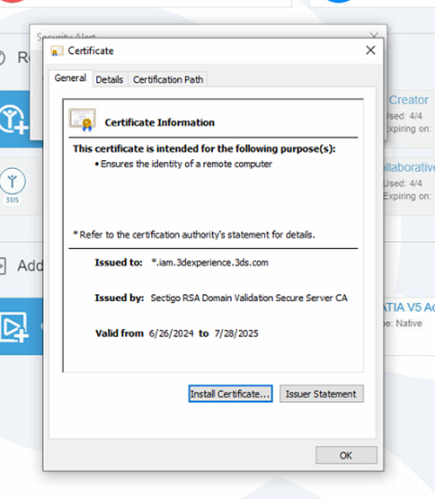Click the Certificate Information heading
This screenshot has height=499, width=435.
pos(160,122)
